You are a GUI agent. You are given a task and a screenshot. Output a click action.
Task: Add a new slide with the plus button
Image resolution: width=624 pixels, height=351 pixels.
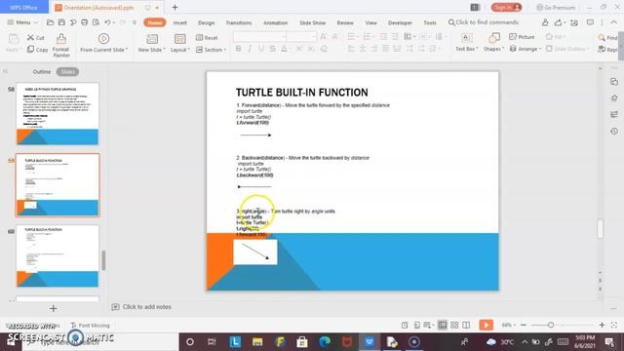pos(54,308)
